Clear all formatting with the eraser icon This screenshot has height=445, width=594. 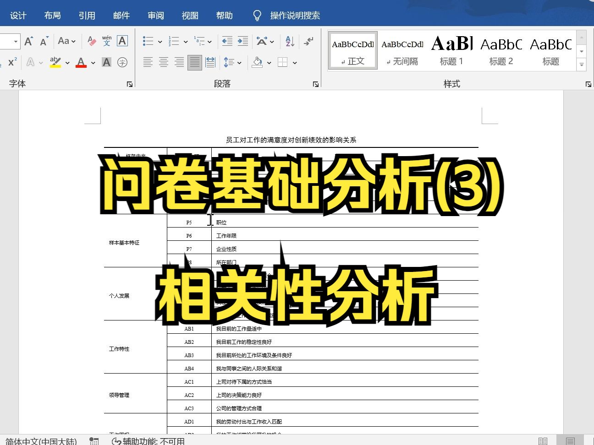[x=92, y=41]
